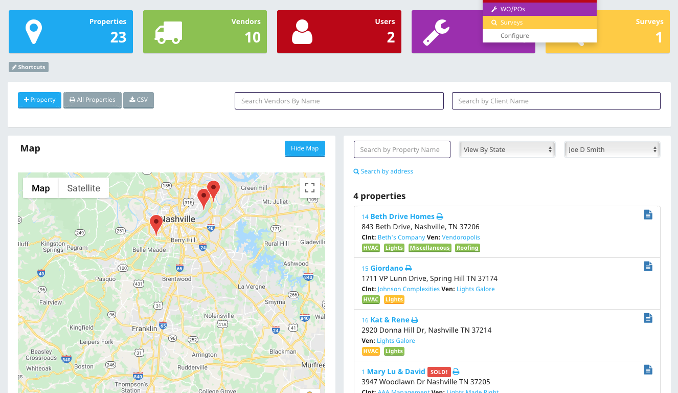Focus Search Vendors By Name field
Screen dimensions: 678x393
click(x=339, y=101)
